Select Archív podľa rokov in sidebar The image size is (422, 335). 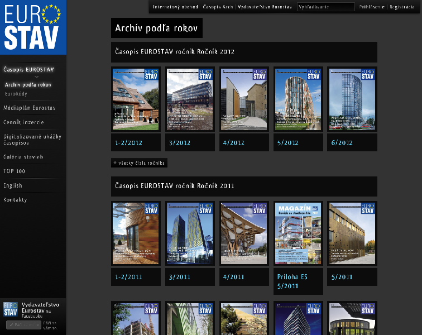pyautogui.click(x=28, y=85)
